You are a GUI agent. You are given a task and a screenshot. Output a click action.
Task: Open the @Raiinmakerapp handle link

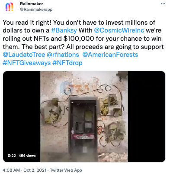click(36, 10)
